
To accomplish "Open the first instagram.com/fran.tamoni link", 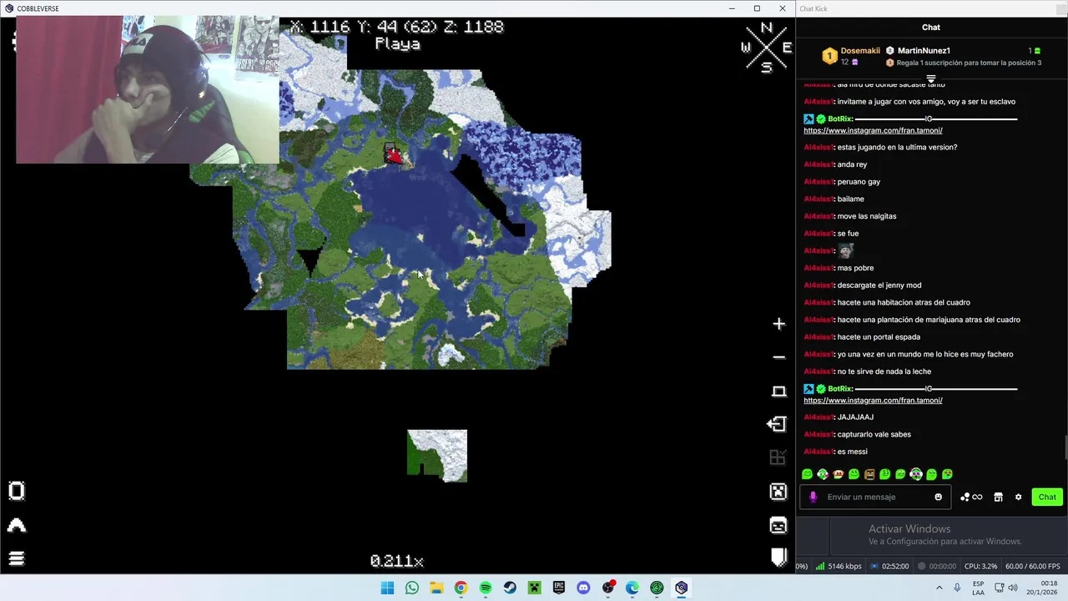I will [873, 130].
